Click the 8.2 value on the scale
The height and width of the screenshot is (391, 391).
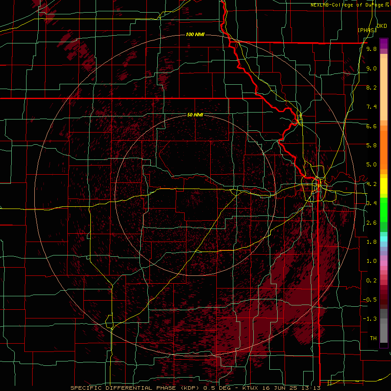(x=371, y=87)
